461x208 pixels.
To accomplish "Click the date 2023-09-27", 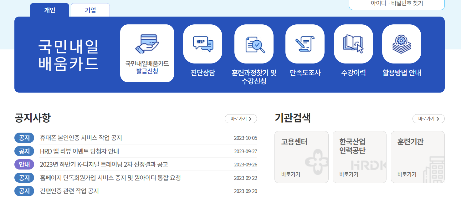I will click(x=246, y=152).
